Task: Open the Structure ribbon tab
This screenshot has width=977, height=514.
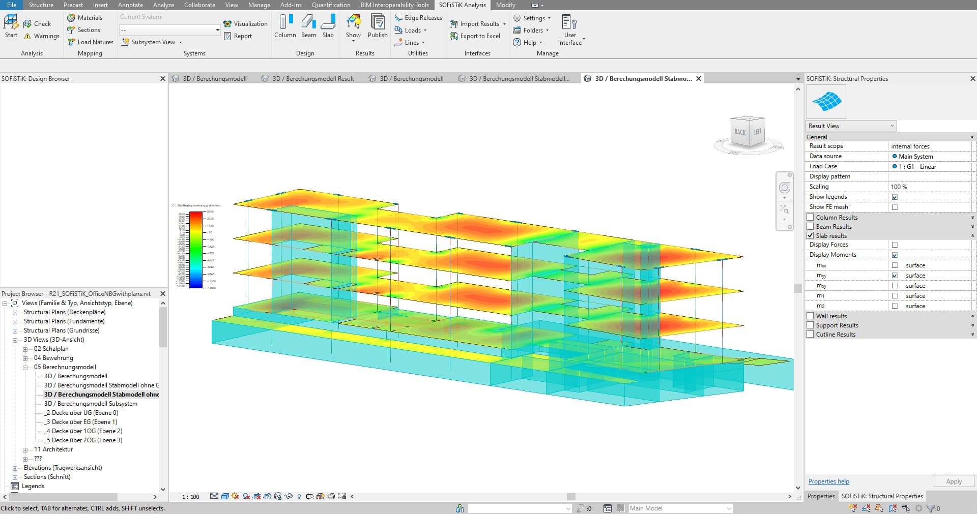Action: click(41, 5)
